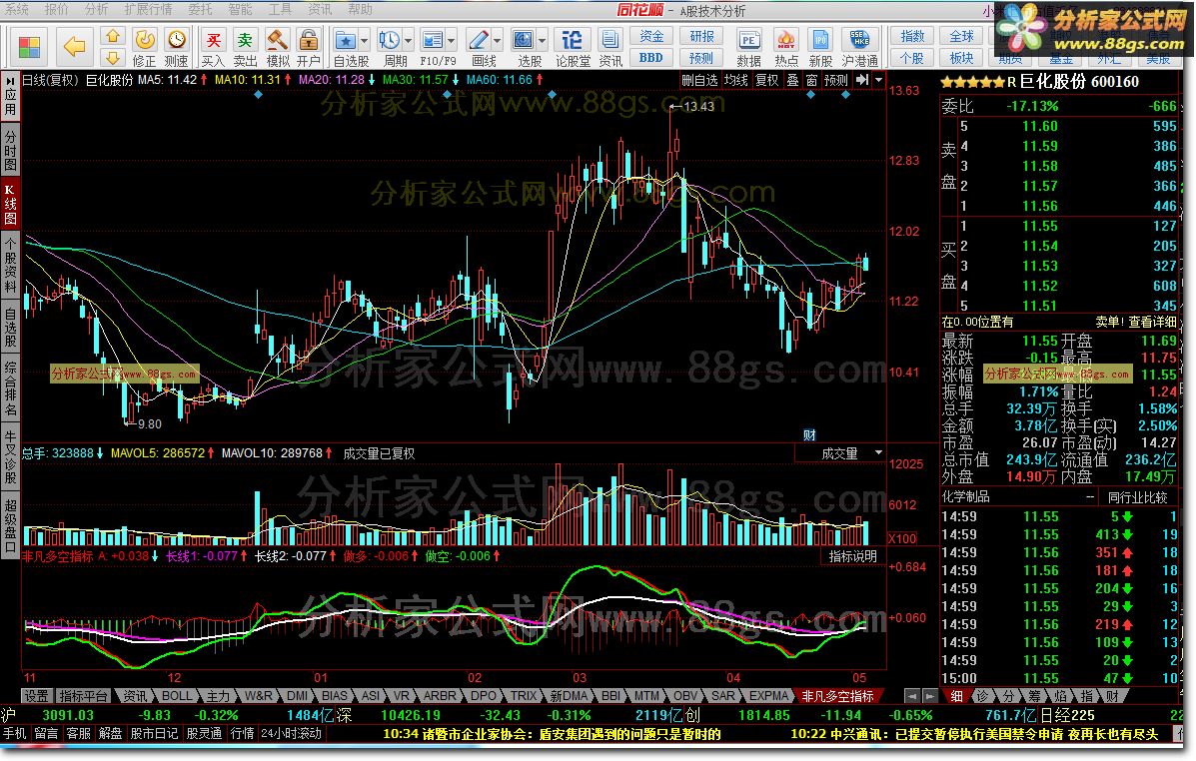Image resolution: width=1196 pixels, height=761 pixels.
Task: Open the 智能 menu
Action: 240,9
